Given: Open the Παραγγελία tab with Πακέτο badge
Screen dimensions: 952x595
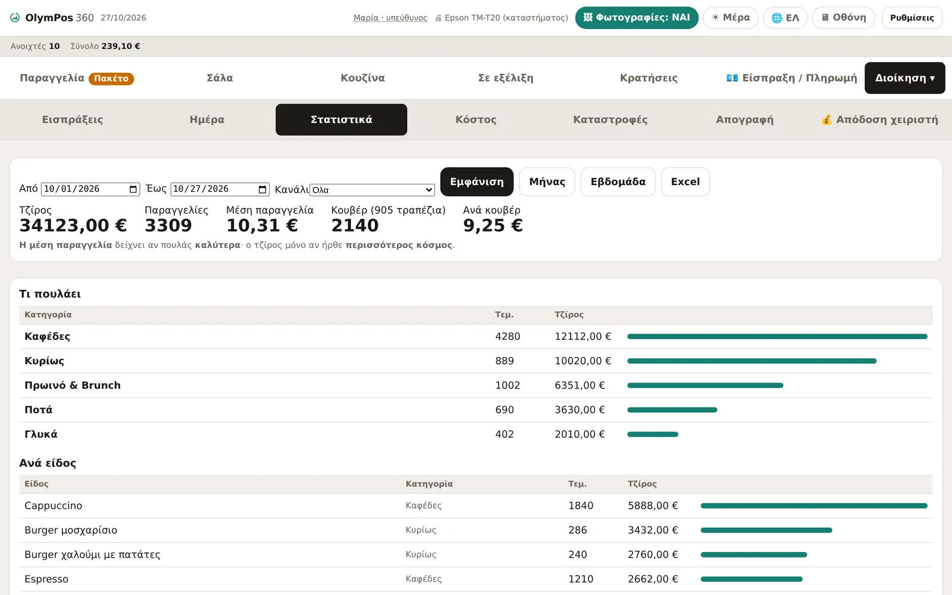Looking at the screenshot, I should pyautogui.click(x=77, y=78).
